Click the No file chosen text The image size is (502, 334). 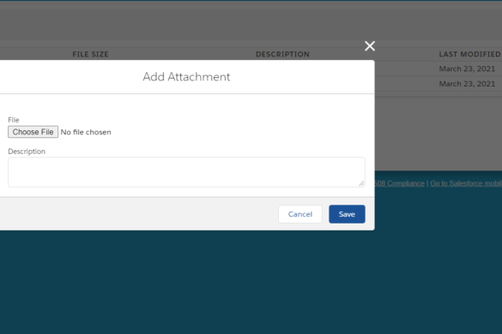click(86, 132)
